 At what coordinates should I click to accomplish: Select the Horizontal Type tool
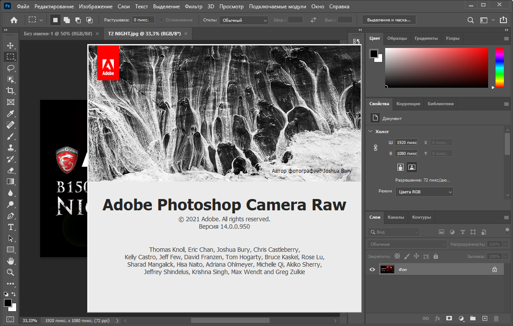10,227
